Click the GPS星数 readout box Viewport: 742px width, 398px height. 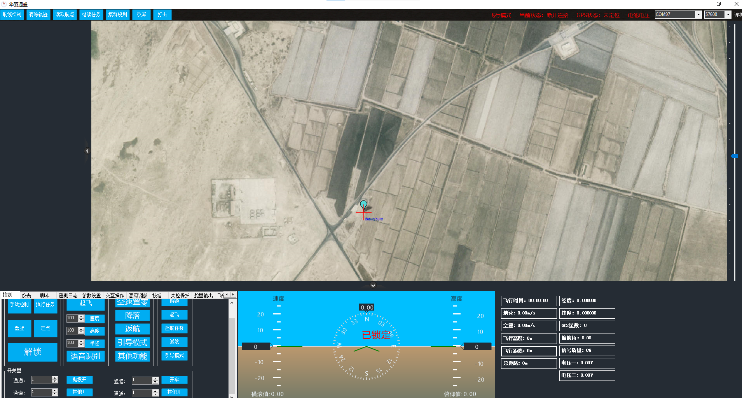[587, 325]
